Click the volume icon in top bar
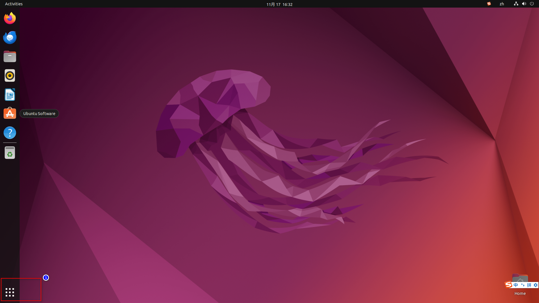Image resolution: width=539 pixels, height=303 pixels. 524,4
